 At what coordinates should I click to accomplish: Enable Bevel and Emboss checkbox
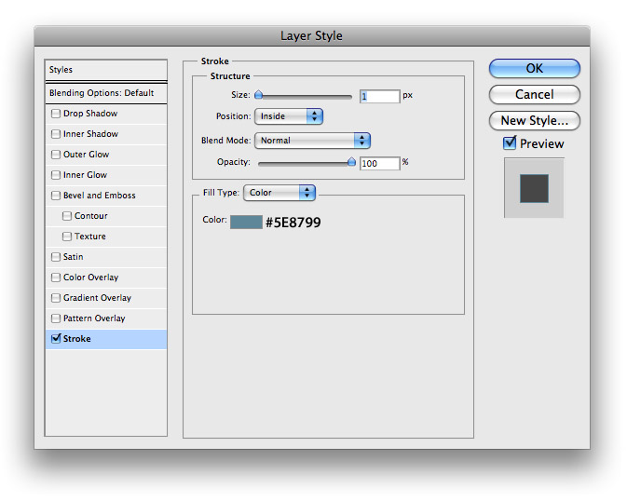[x=56, y=196]
